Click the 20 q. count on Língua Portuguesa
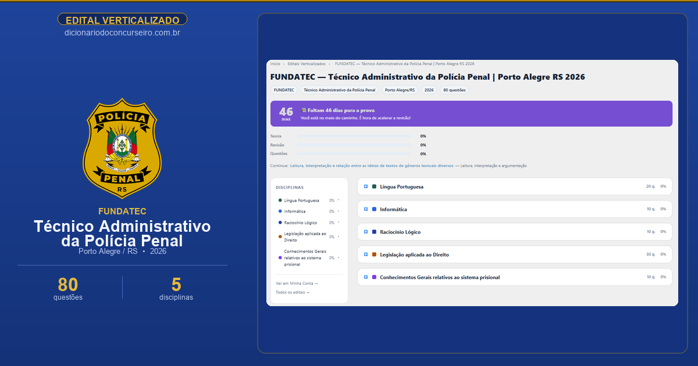Image resolution: width=698 pixels, height=366 pixels. 650,186
